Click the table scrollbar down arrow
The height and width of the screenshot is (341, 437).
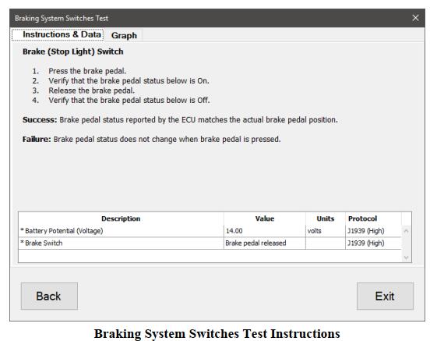[x=406, y=258]
